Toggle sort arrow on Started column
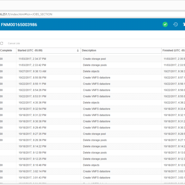The height and width of the screenshot is (185, 185). click(x=78, y=51)
